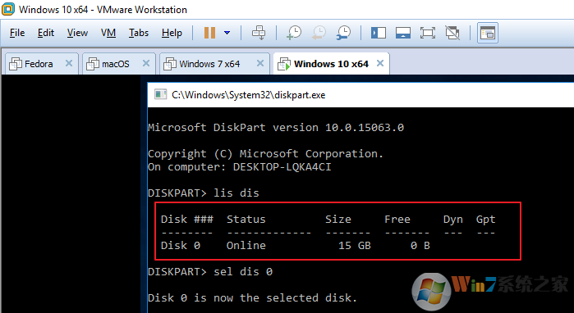Close the Windows 10 x64 tab
574x313 pixels.
(x=380, y=63)
